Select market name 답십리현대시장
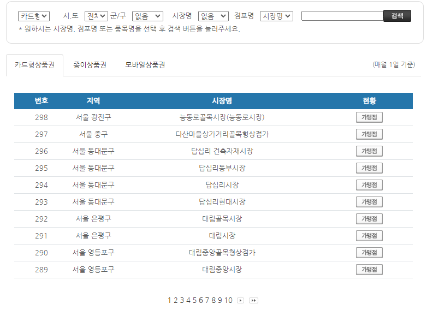 (222, 202)
